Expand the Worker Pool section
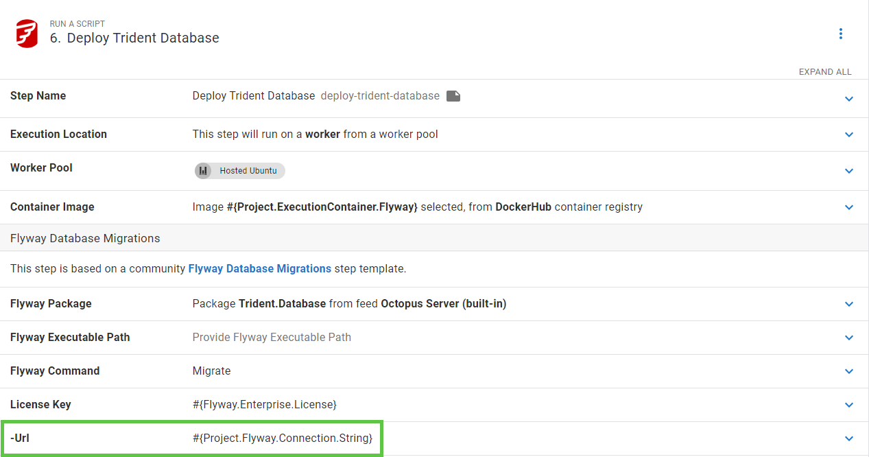The height and width of the screenshot is (457, 869). point(849,170)
